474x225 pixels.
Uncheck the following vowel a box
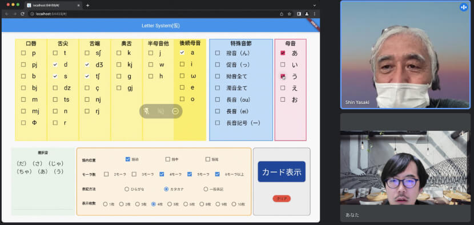point(182,53)
